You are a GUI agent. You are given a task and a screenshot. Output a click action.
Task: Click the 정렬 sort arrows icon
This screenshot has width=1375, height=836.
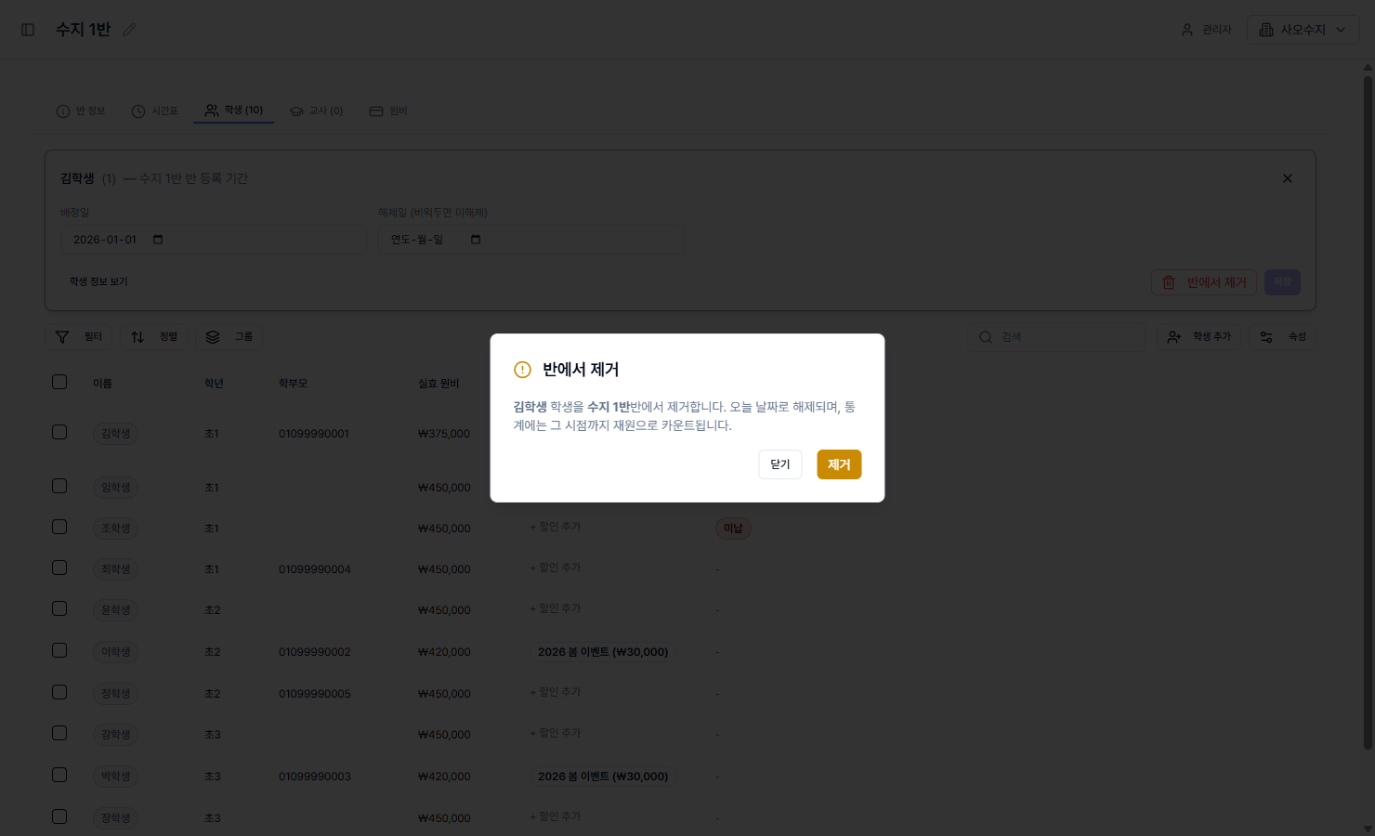(137, 337)
